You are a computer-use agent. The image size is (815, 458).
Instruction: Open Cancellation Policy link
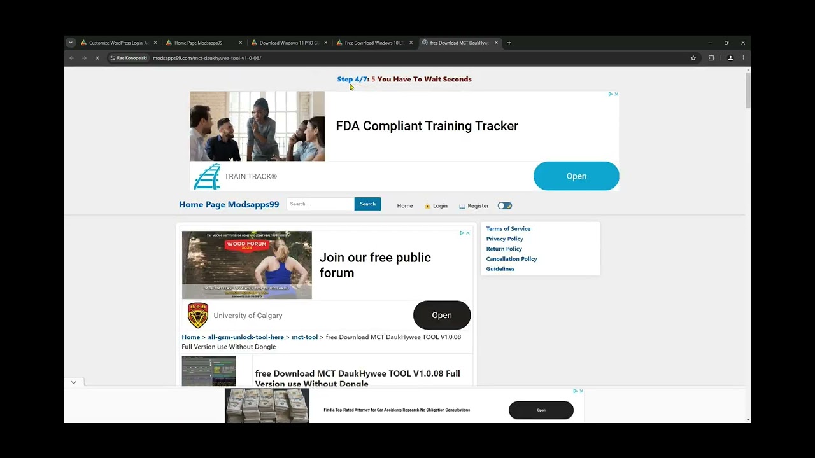[511, 259]
